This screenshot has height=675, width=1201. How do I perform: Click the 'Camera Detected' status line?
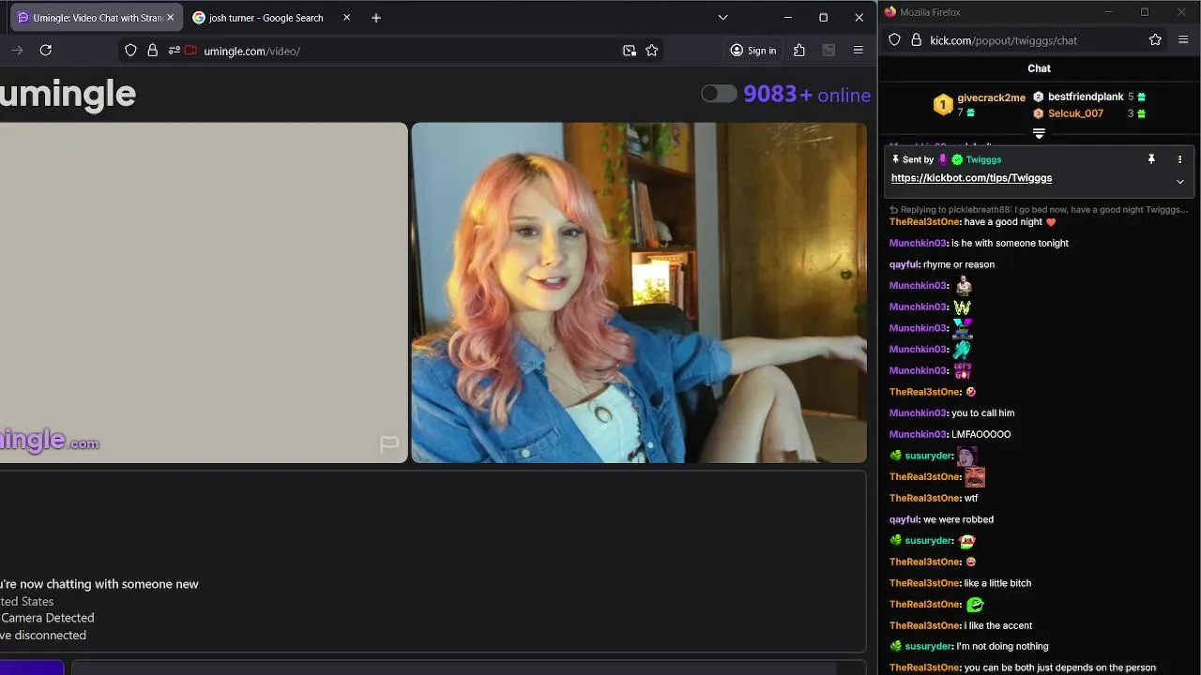[x=47, y=618]
